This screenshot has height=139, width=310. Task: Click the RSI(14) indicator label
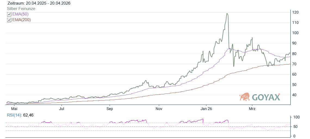[x=14, y=115]
